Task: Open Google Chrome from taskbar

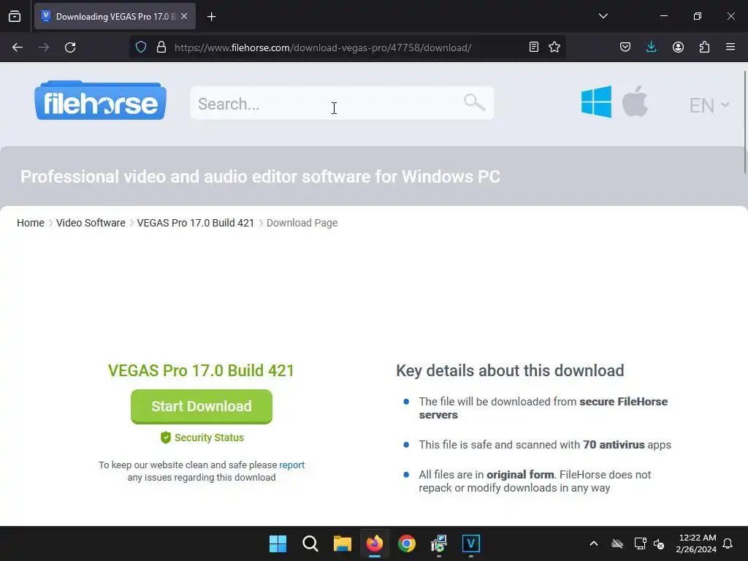Action: 406,543
